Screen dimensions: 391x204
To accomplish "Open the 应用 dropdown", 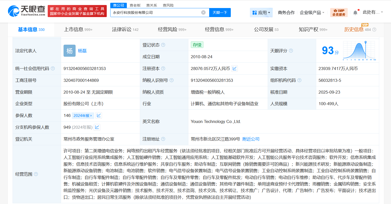I will click(x=261, y=12).
